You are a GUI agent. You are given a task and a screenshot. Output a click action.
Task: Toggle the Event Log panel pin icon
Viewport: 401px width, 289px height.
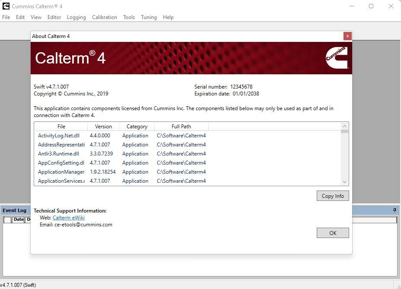coord(394,210)
